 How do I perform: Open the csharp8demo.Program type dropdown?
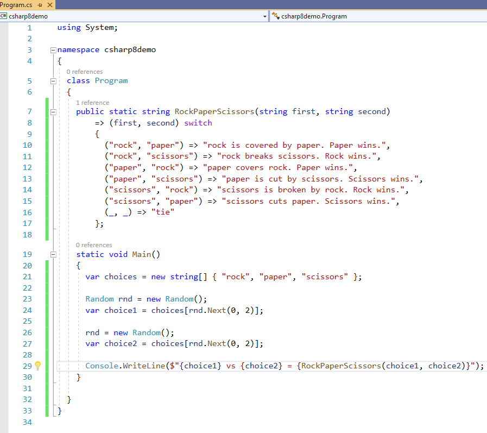(378, 16)
